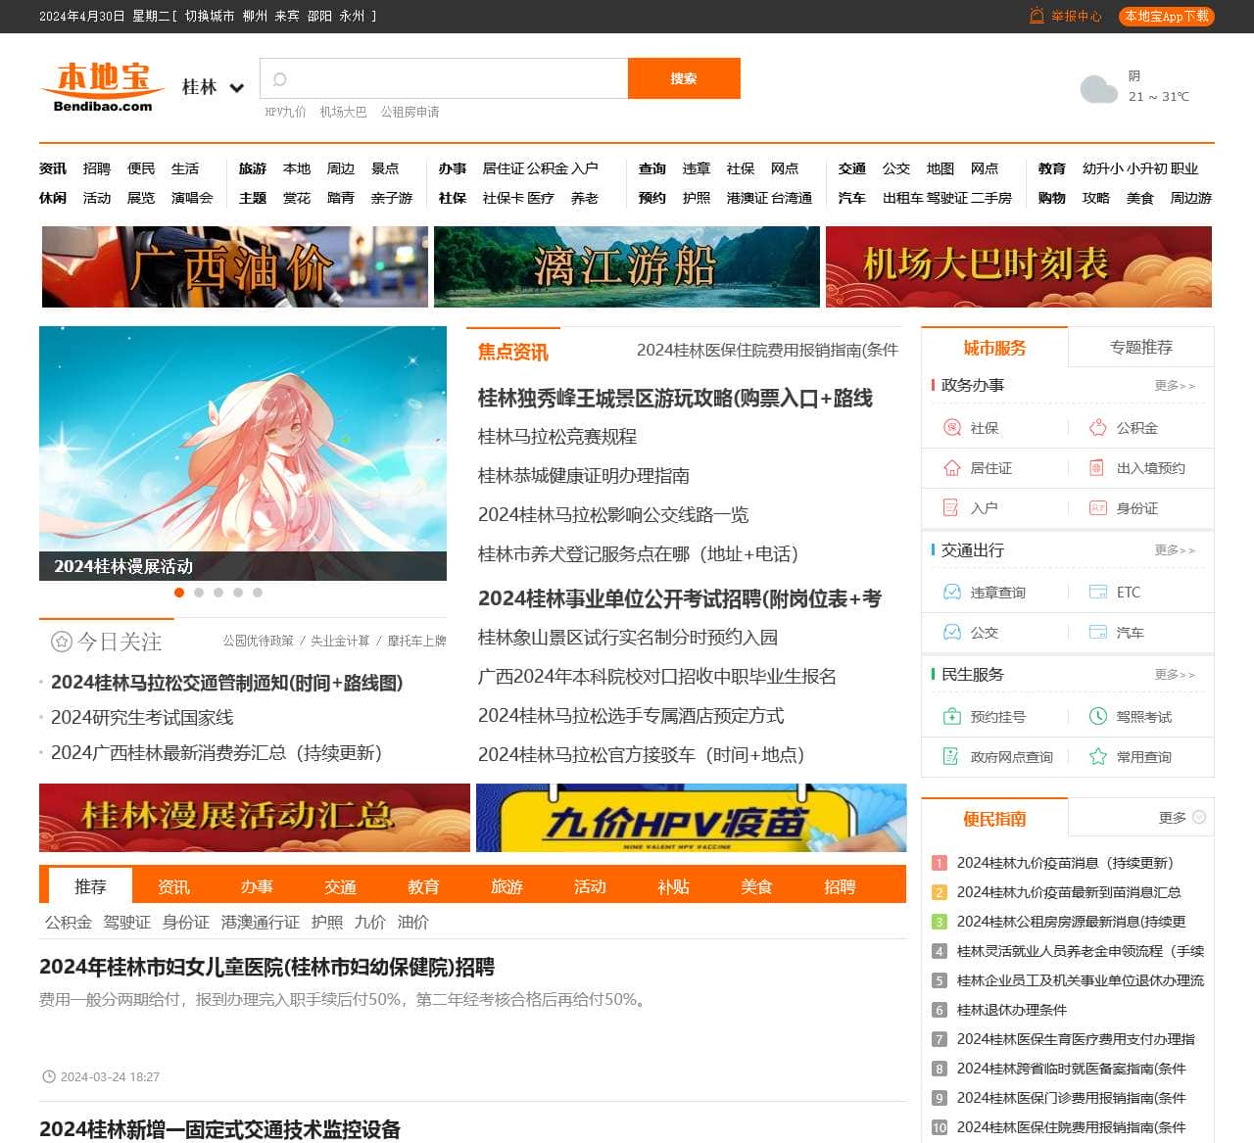Open 柳州 city link in top bar
The height and width of the screenshot is (1143, 1254).
pos(255,17)
